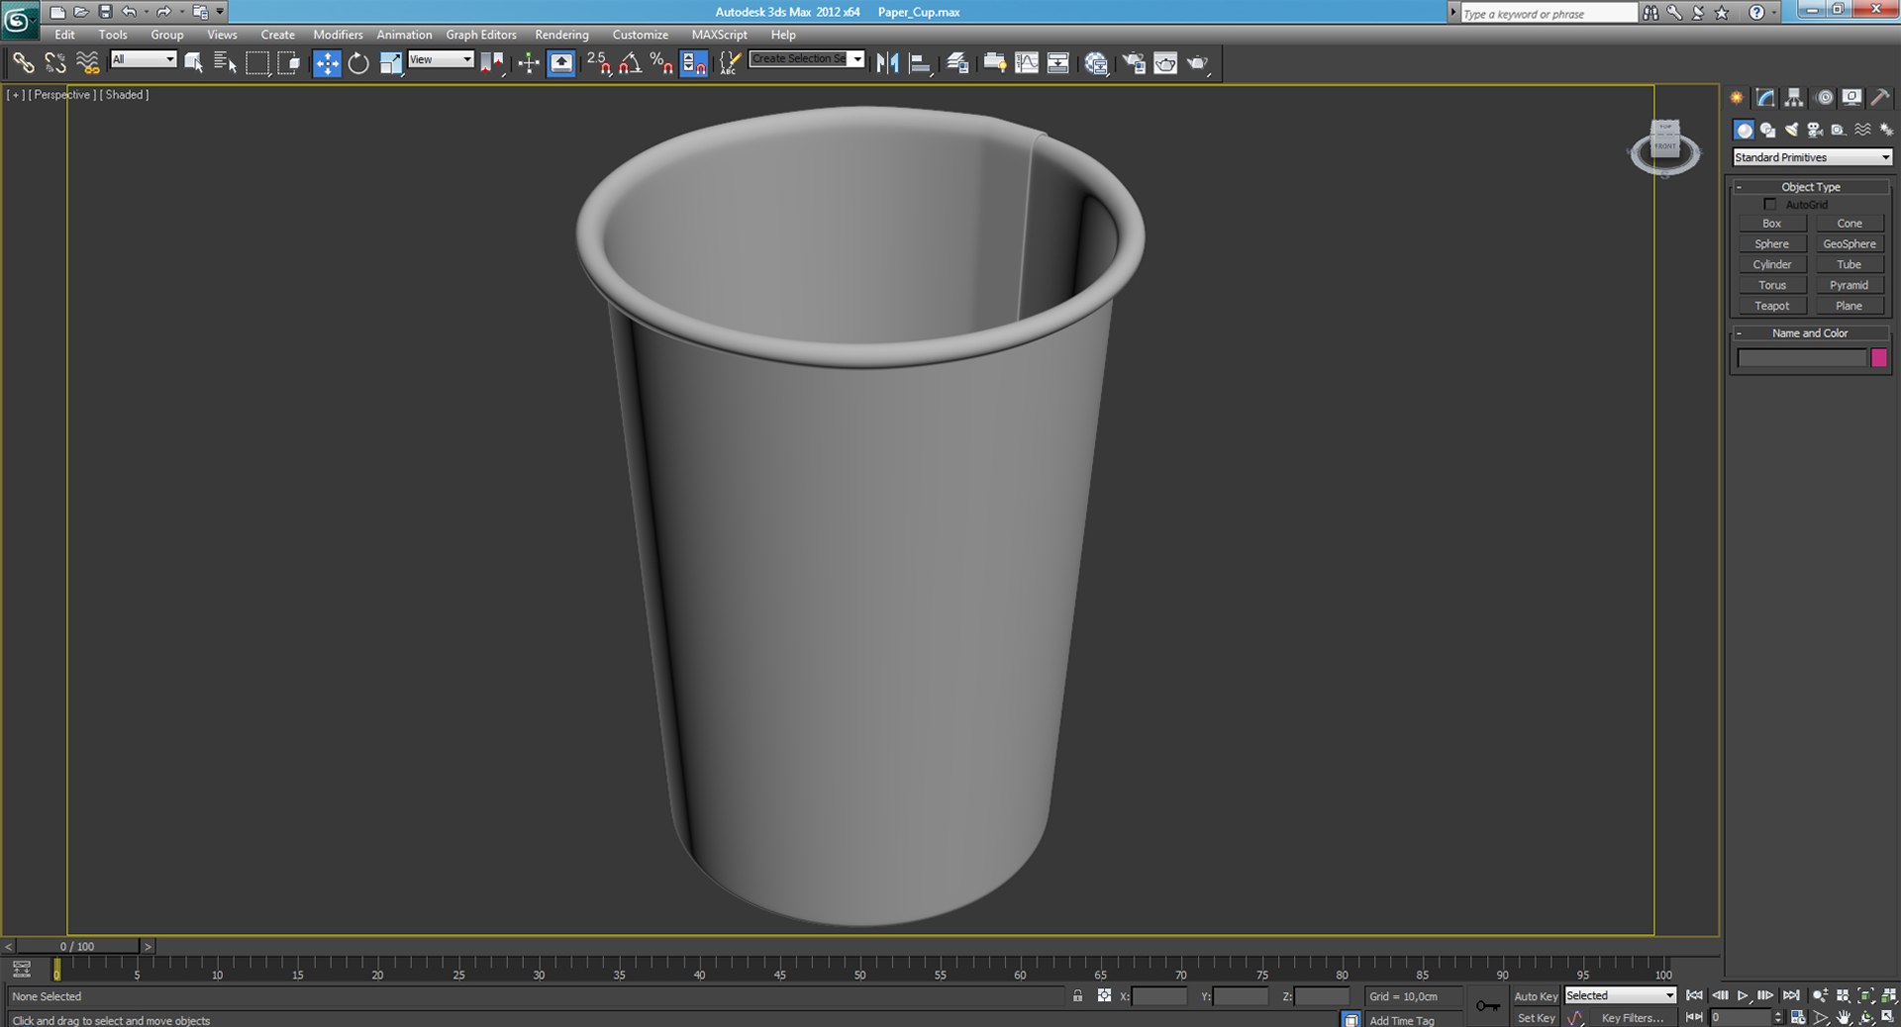Click the time slider 0 / 100
The height and width of the screenshot is (1027, 1901).
pyautogui.click(x=77, y=947)
